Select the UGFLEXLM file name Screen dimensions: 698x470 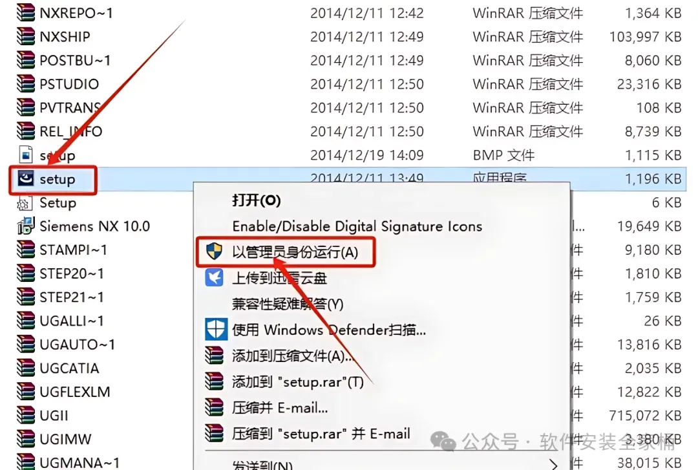(x=75, y=392)
